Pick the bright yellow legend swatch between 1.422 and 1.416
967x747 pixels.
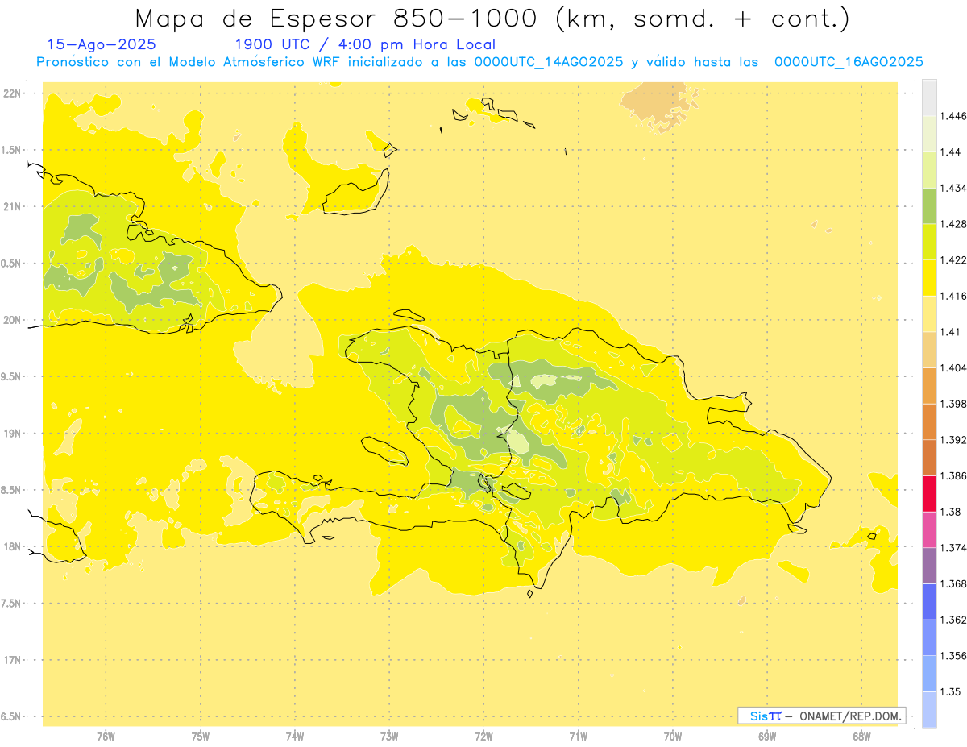(x=929, y=277)
